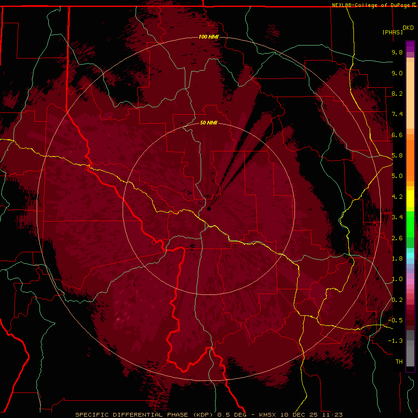Pick the cyan band on the color bar
Screen dimensions: 418x418
point(410,255)
